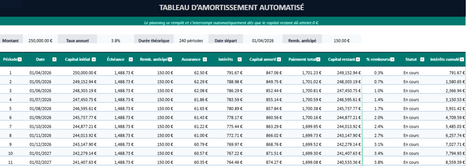This screenshot has width=467, height=166.
Task: Open the Intérêts cumulés filter arrow
Action: pyautogui.click(x=462, y=59)
